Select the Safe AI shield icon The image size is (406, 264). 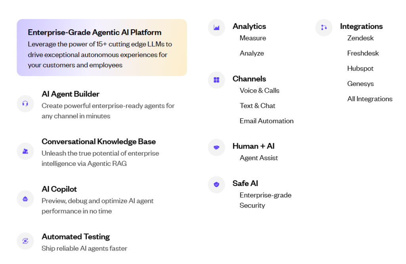[216, 185]
